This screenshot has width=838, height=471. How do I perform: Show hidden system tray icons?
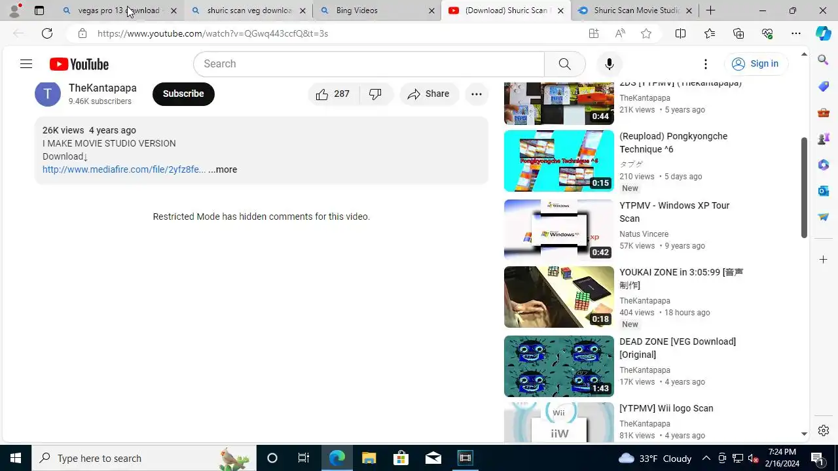[x=706, y=458]
